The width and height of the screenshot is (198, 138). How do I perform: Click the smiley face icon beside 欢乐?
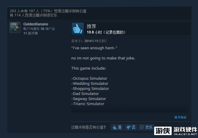click(x=142, y=127)
